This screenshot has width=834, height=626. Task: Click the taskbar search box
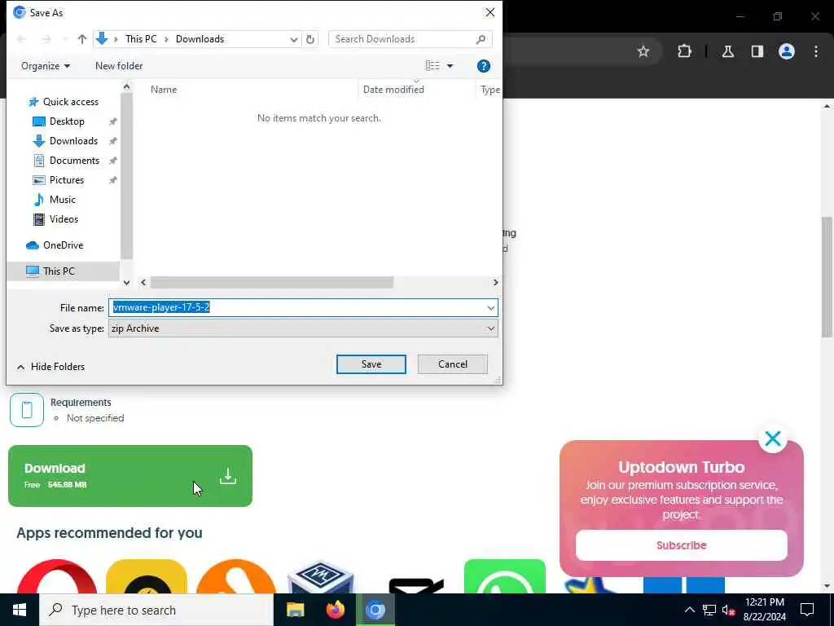click(156, 610)
